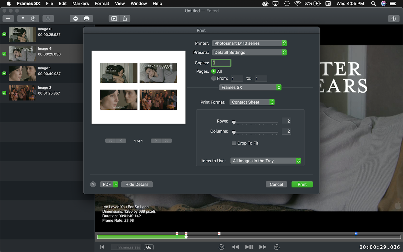This screenshot has height=252, width=403.
Task: Click the fast-forward playback button
Action: 263,247
